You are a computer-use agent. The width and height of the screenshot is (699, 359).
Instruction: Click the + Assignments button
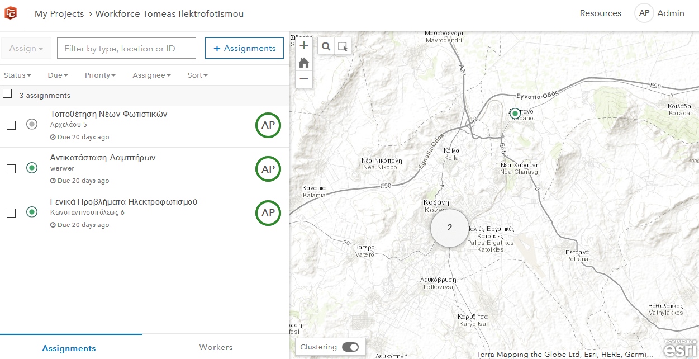pyautogui.click(x=244, y=49)
